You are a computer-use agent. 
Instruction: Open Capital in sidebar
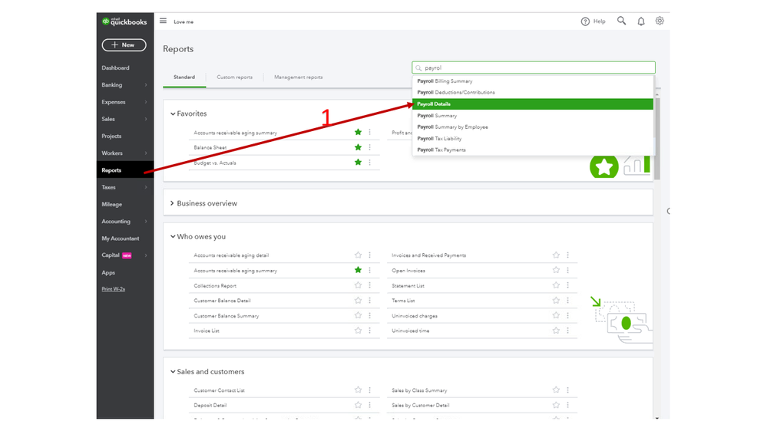[x=111, y=255]
